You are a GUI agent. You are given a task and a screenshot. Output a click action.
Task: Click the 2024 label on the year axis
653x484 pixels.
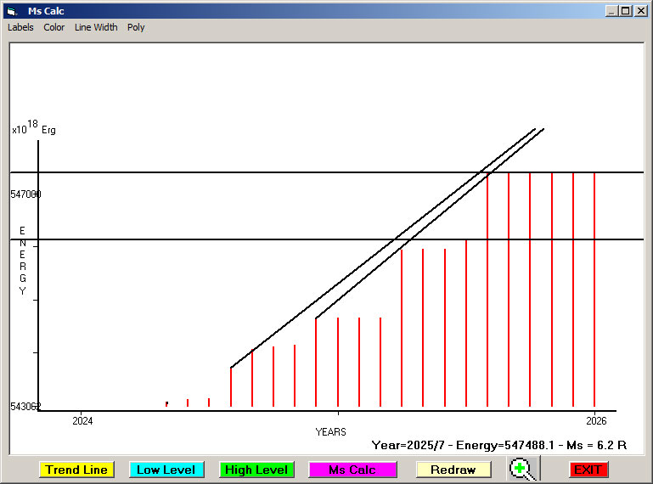tap(82, 421)
